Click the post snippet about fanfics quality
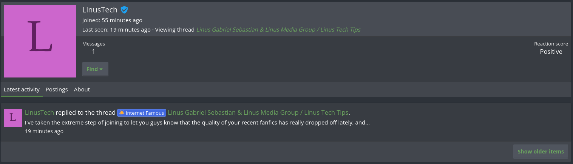Viewport: 573px width, 164px height. click(x=197, y=123)
